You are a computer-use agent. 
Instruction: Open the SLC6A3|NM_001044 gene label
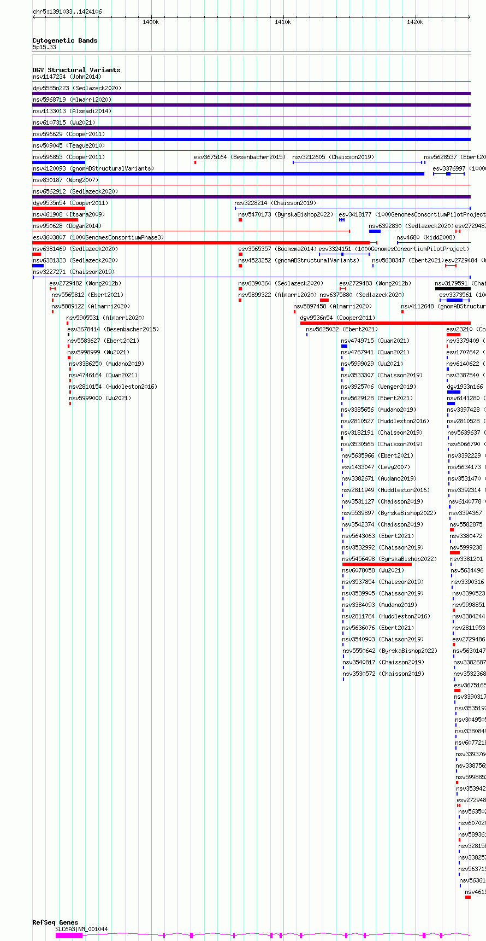81,929
